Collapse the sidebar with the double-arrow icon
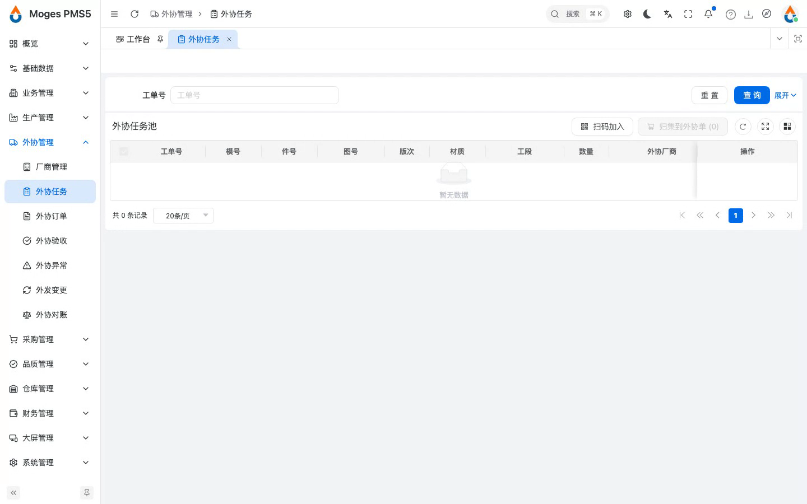The height and width of the screenshot is (504, 807). (x=13, y=493)
